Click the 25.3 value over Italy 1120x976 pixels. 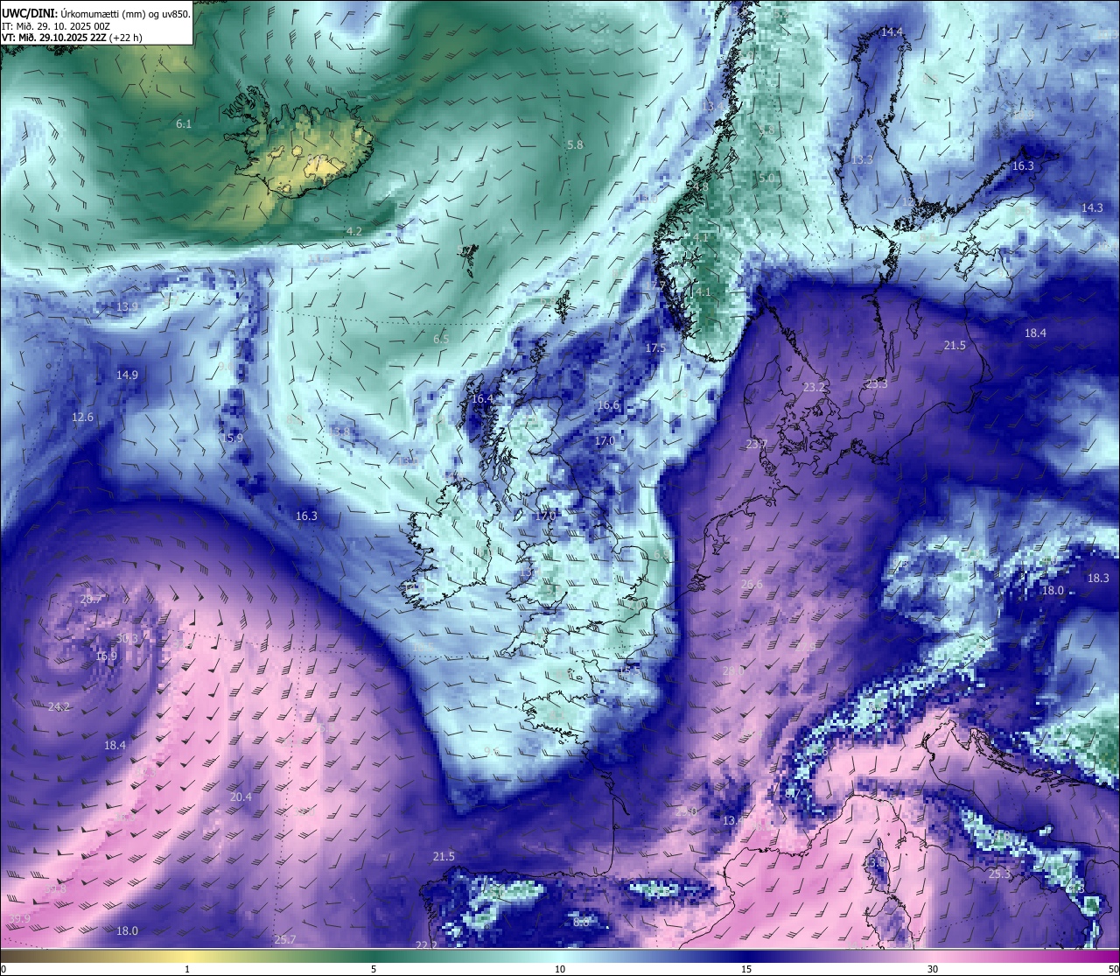(1000, 874)
